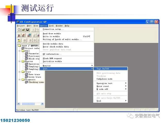Click the Save floppy disk icon
Image resolution: width=165 pixels, height=123 pixels.
point(28,30)
